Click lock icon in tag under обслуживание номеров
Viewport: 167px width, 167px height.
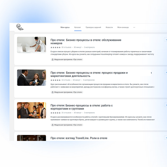click(52, 59)
